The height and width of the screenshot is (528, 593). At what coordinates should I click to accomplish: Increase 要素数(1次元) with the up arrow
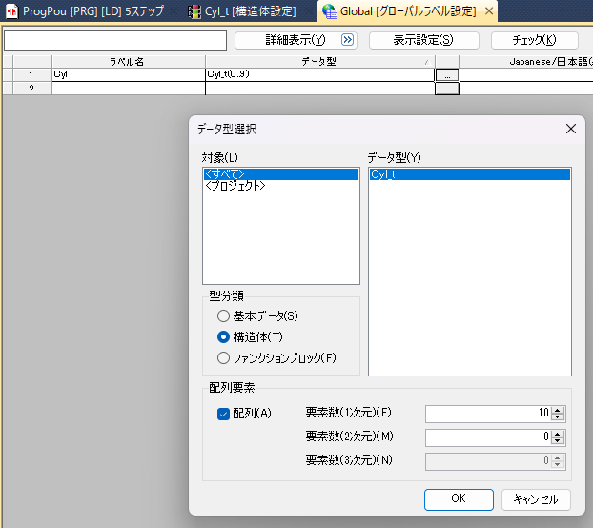tap(557, 410)
